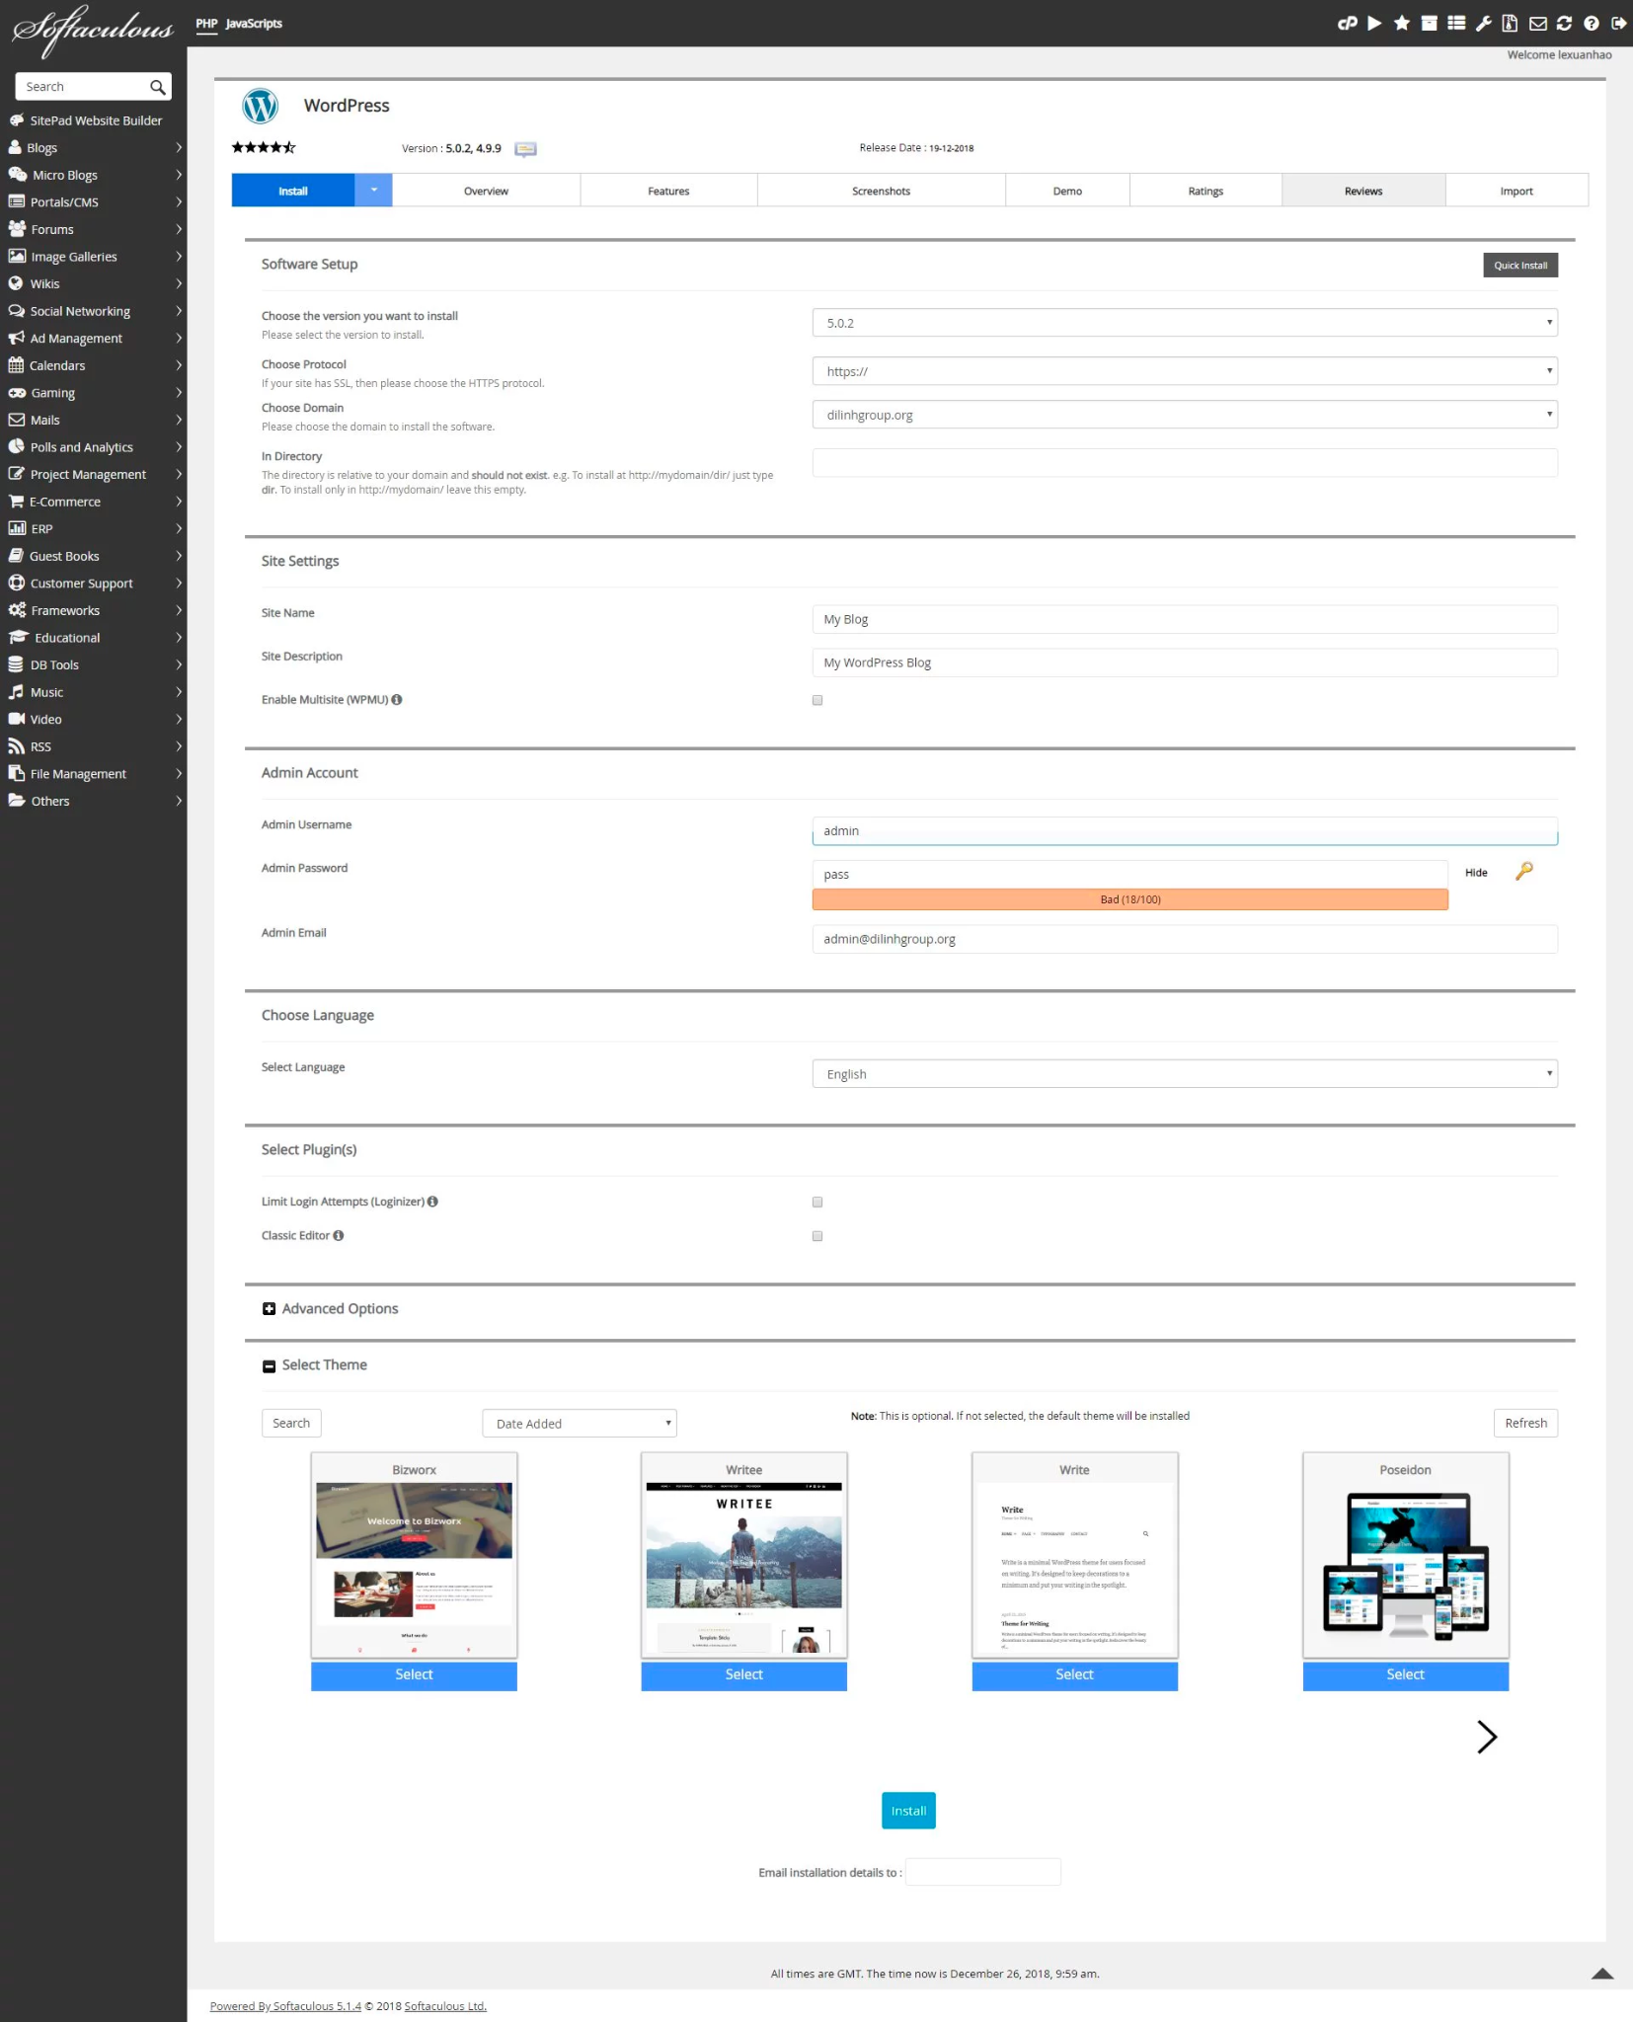1633x2022 pixels.
Task: Click the In Directory input field
Action: coord(1185,462)
